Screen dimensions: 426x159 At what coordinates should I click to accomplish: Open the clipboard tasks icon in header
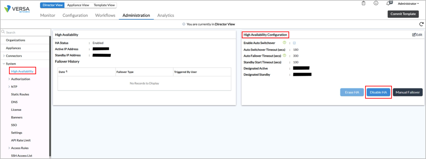(x=364, y=4)
